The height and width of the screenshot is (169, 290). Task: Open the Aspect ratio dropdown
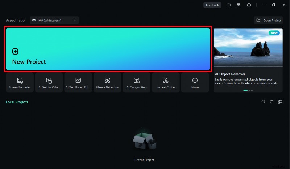54,20
